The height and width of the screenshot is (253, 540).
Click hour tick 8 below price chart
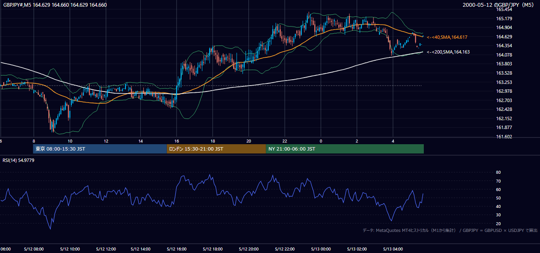coord(34,141)
